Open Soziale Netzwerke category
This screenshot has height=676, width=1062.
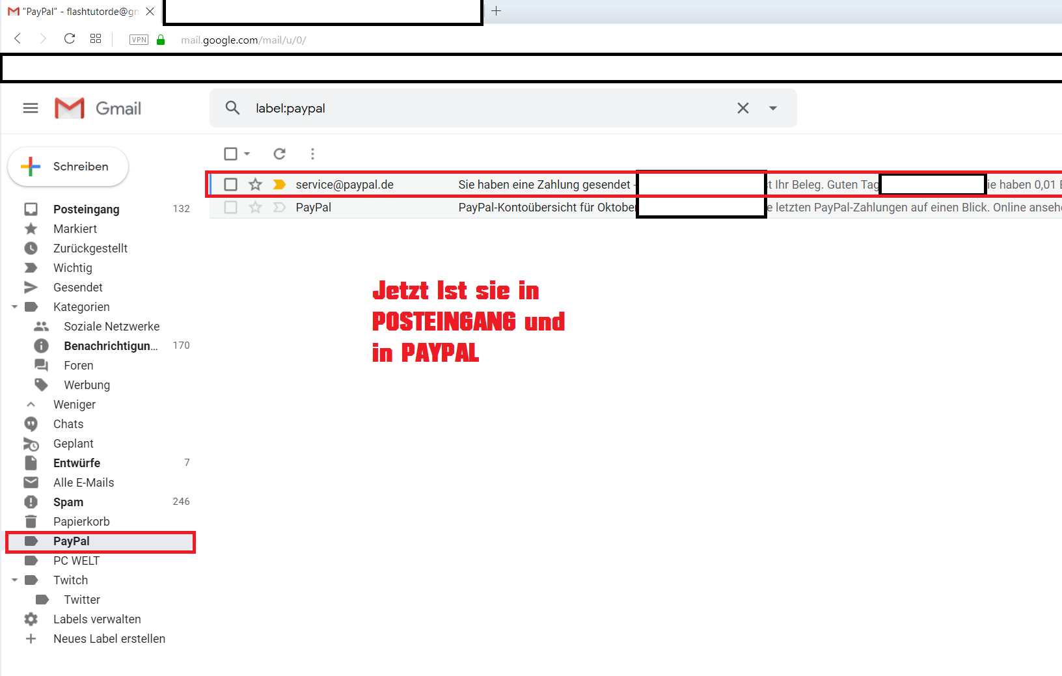coord(111,326)
